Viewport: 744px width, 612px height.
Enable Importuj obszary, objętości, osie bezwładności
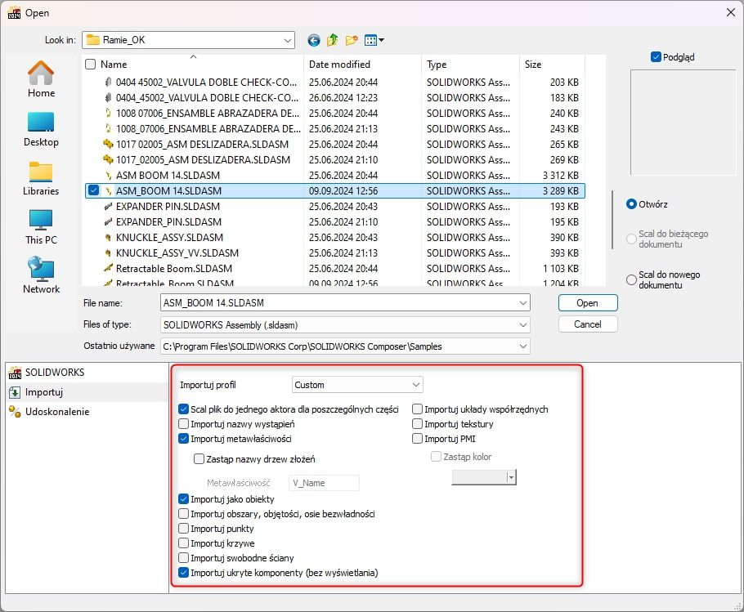click(x=184, y=513)
